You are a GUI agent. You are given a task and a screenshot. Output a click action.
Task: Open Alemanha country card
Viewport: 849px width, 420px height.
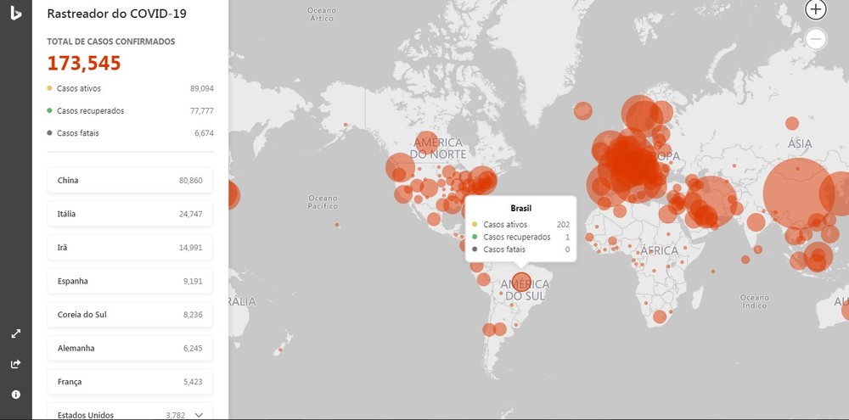(x=130, y=348)
